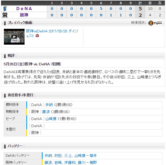Click the DeNA BayStars team logo

pyautogui.click(x=5, y=9)
